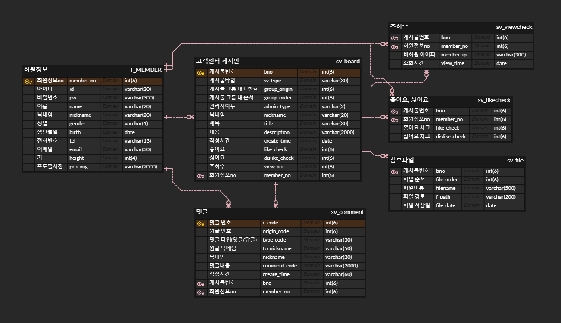Click the relationship line linking sv_board and sv_comment
Viewport: 561px width, 323px height.
tap(275, 194)
